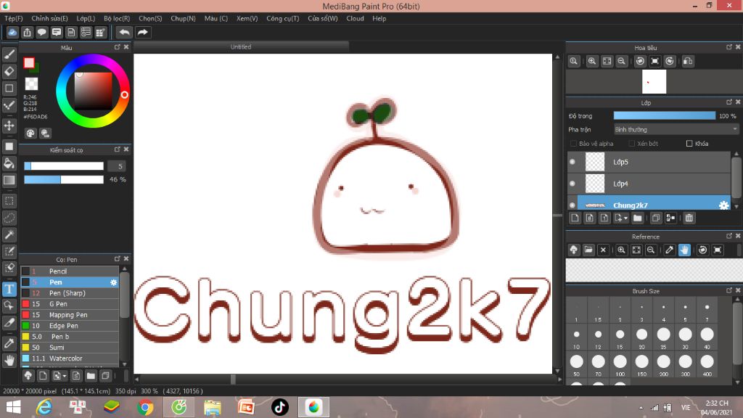This screenshot has height=418, width=743.
Task: Open the Công cụ(T) menu
Action: [283, 18]
